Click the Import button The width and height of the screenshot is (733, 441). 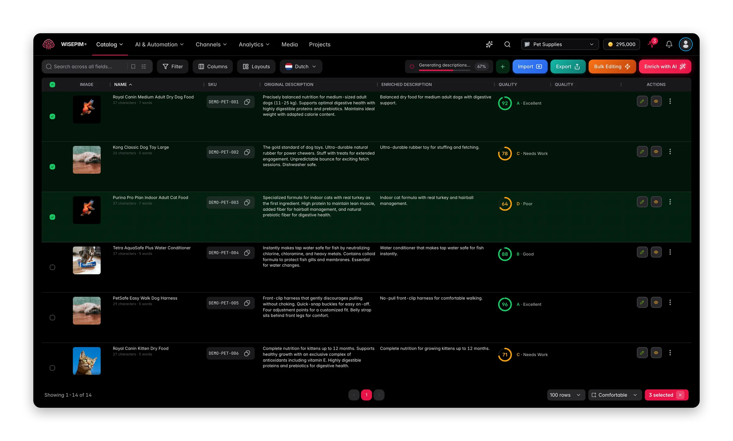pos(530,67)
